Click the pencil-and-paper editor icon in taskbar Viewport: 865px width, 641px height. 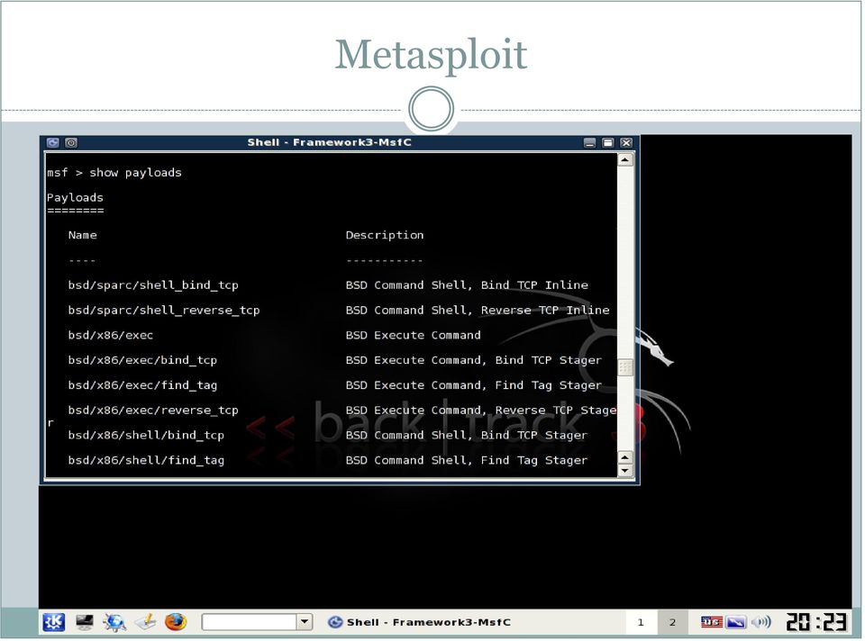pyautogui.click(x=146, y=622)
